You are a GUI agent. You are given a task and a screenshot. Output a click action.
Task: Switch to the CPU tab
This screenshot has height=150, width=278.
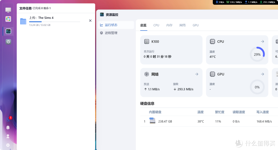[x=156, y=25]
